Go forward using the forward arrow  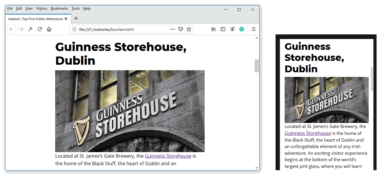pyautogui.click(x=21, y=29)
